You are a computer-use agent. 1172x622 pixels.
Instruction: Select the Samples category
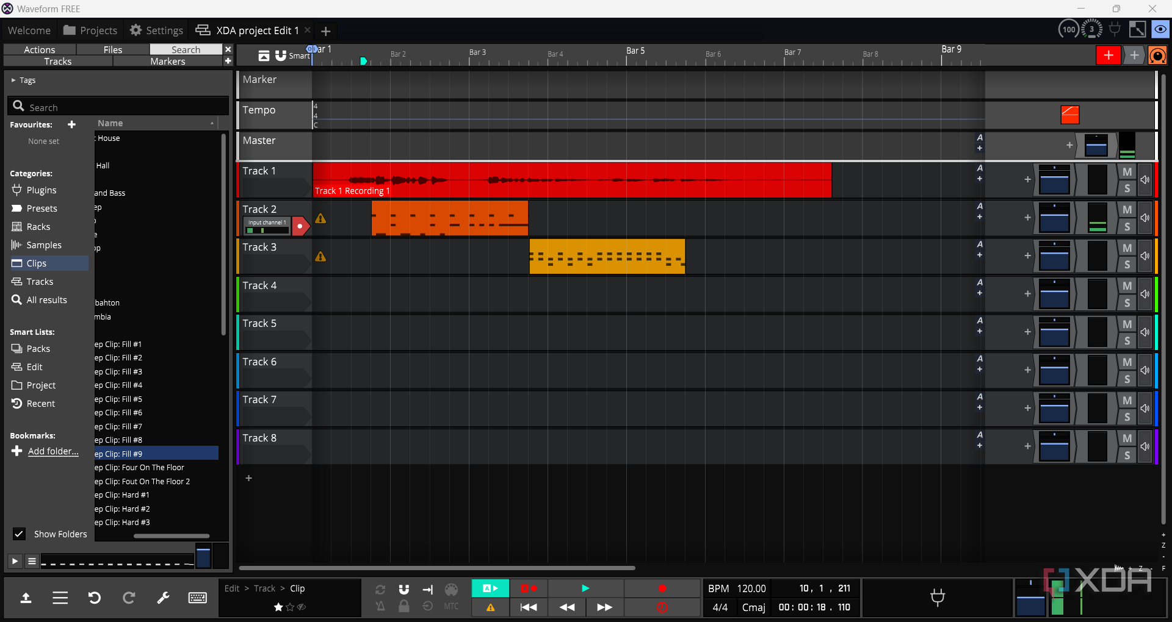pos(44,245)
